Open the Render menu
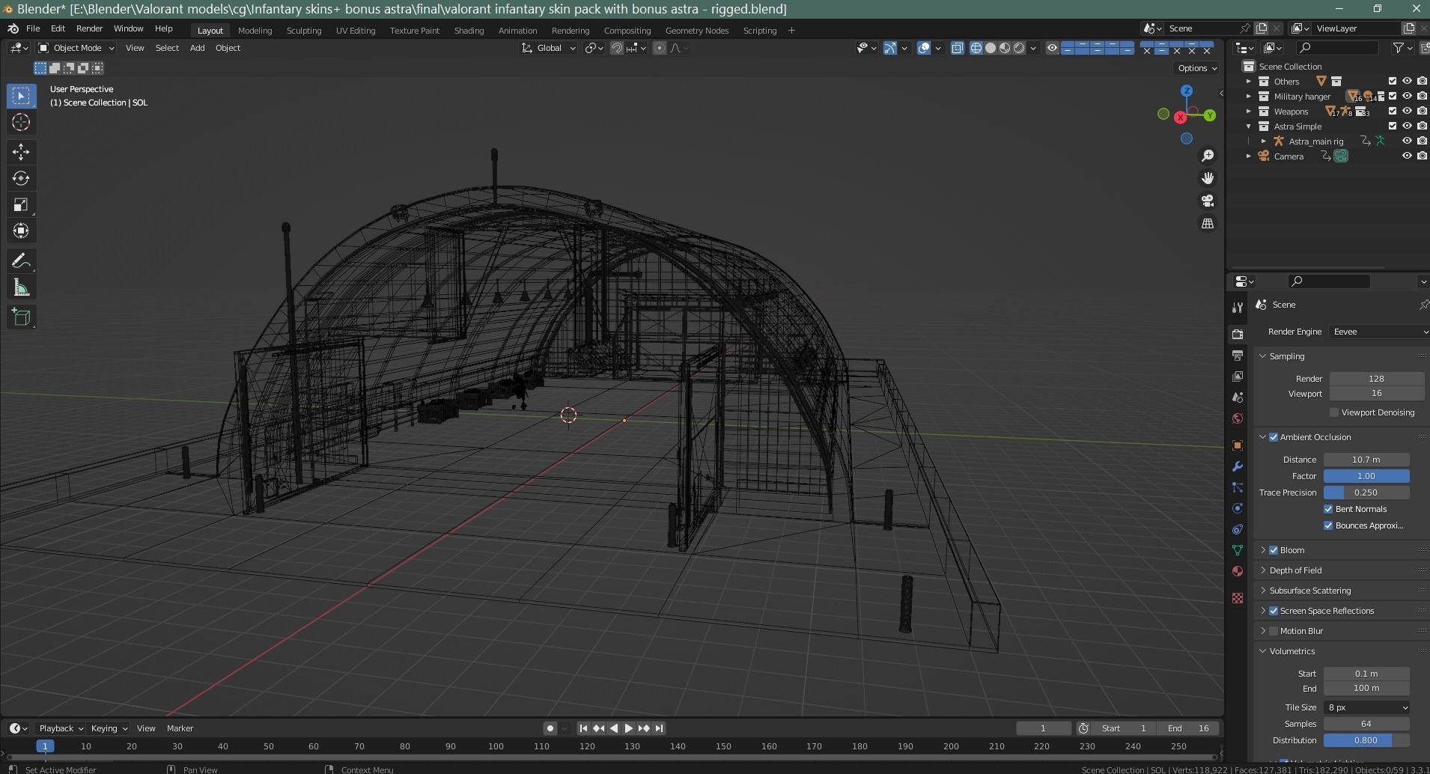Image resolution: width=1430 pixels, height=774 pixels. [x=89, y=28]
